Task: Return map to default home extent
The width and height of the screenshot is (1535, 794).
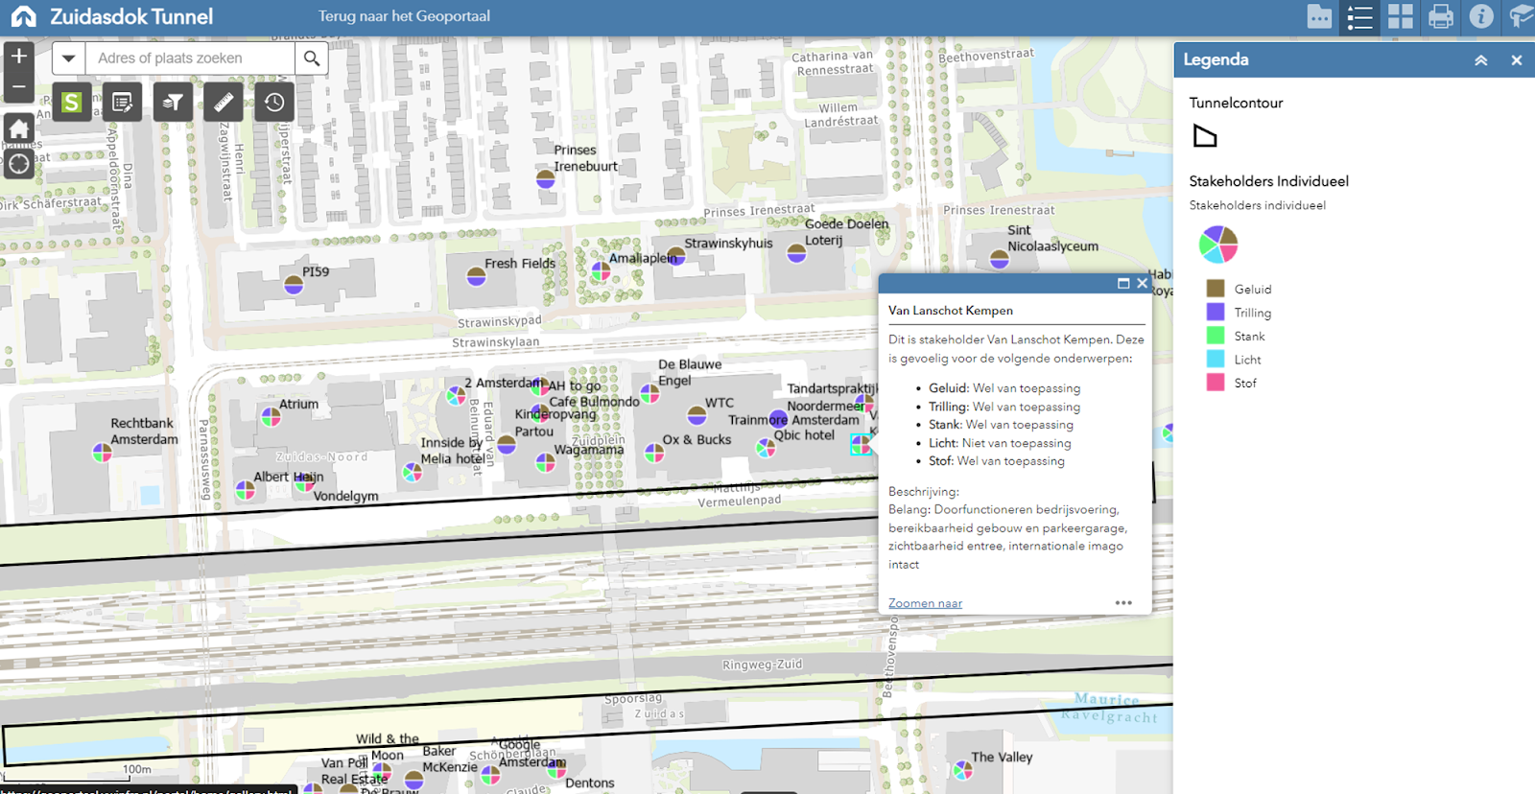Action: [x=18, y=129]
